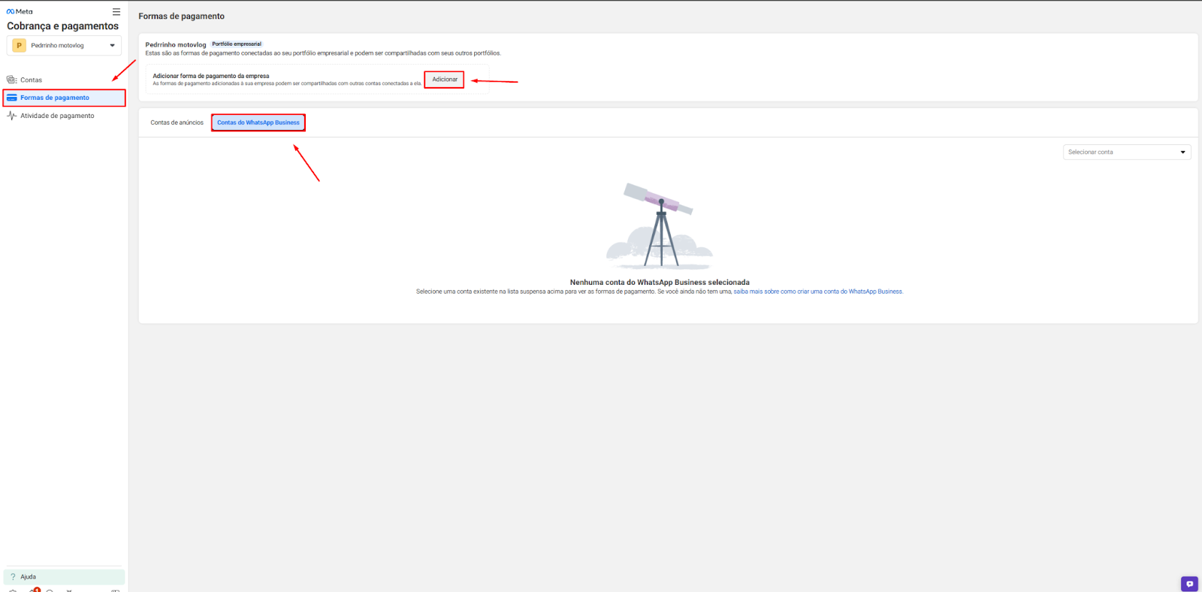Switch to the Contas de anúncios tab
The image size is (1202, 592).
[x=177, y=122]
